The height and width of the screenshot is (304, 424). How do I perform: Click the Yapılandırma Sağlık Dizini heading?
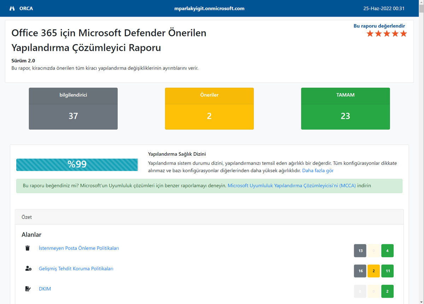(x=177, y=154)
